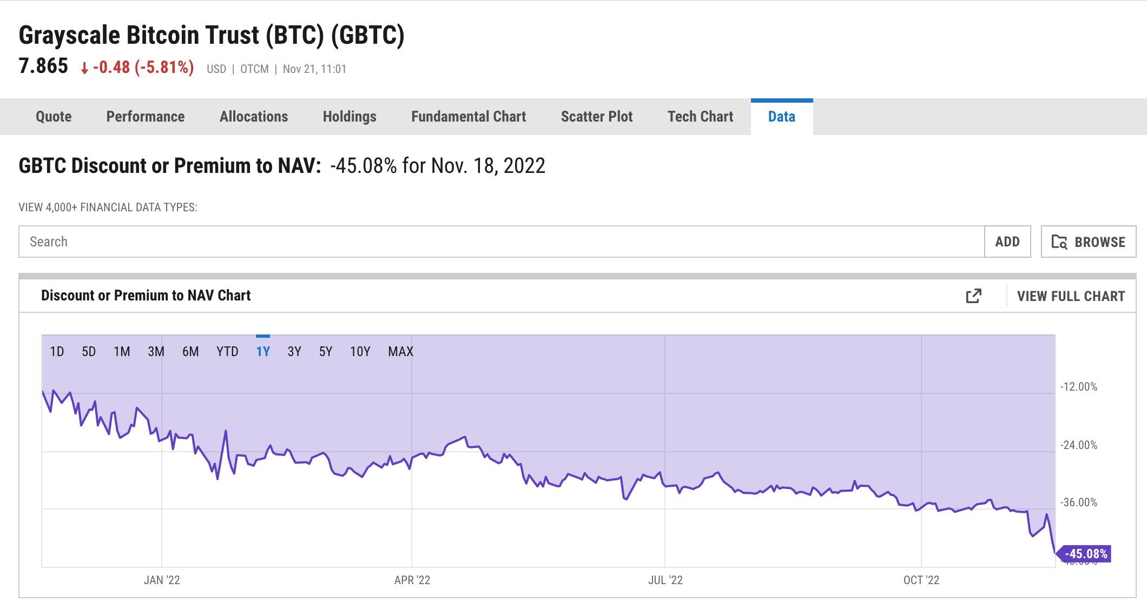Viewport: 1147px width, 616px height.
Task: Click the JAN '22 axis label
Action: click(x=162, y=580)
